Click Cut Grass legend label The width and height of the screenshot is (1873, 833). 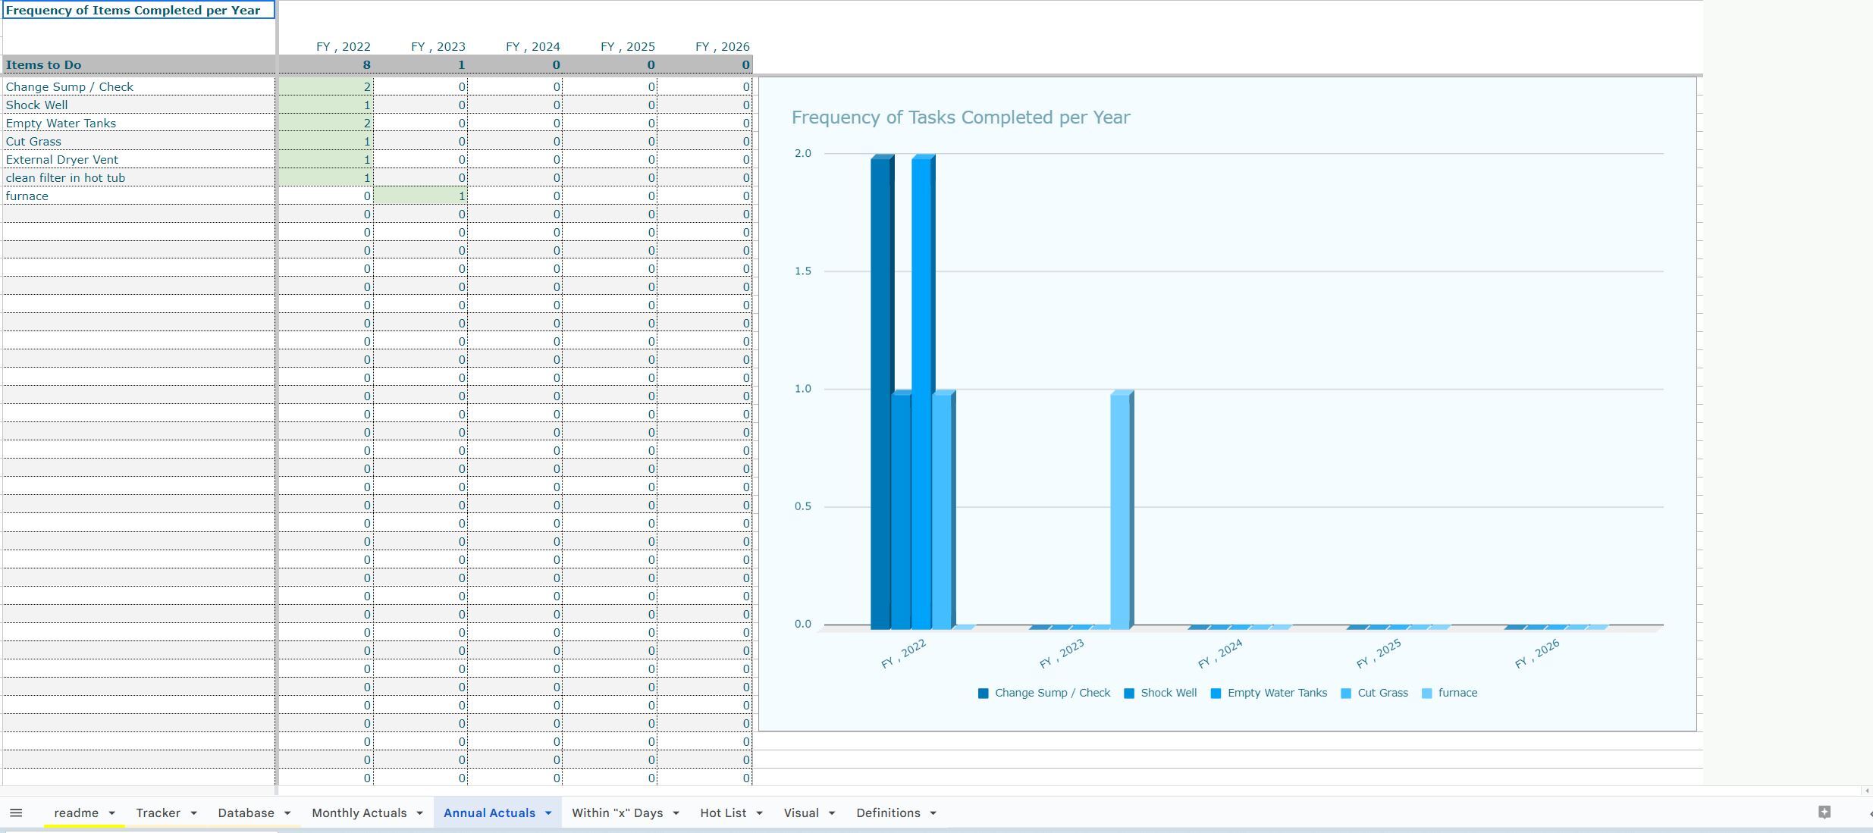tap(1382, 693)
